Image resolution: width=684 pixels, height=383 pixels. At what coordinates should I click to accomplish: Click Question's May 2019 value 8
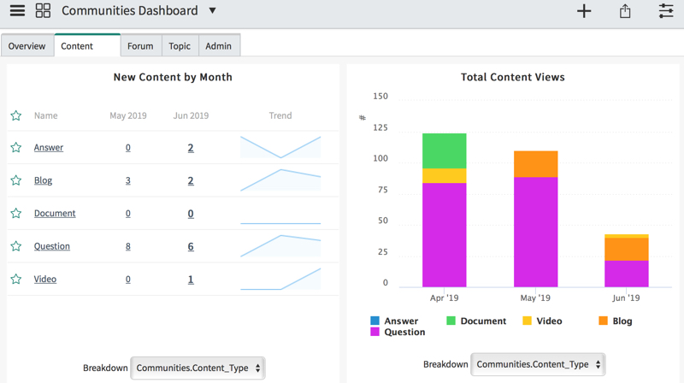pos(127,246)
